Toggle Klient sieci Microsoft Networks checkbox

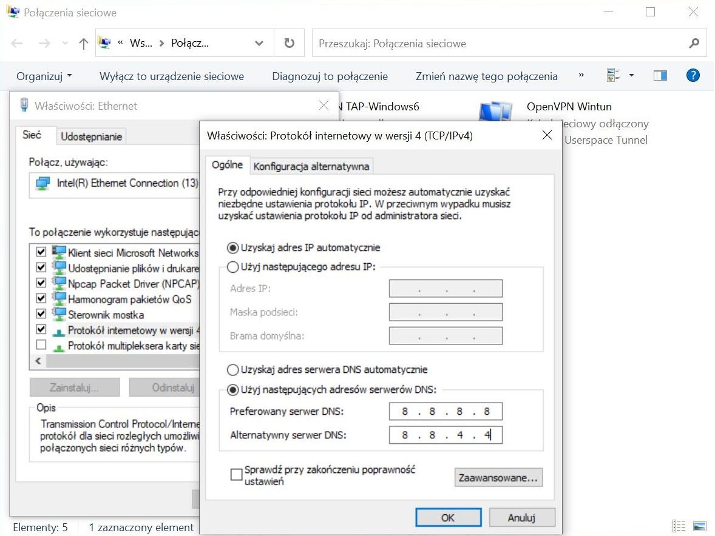point(41,252)
